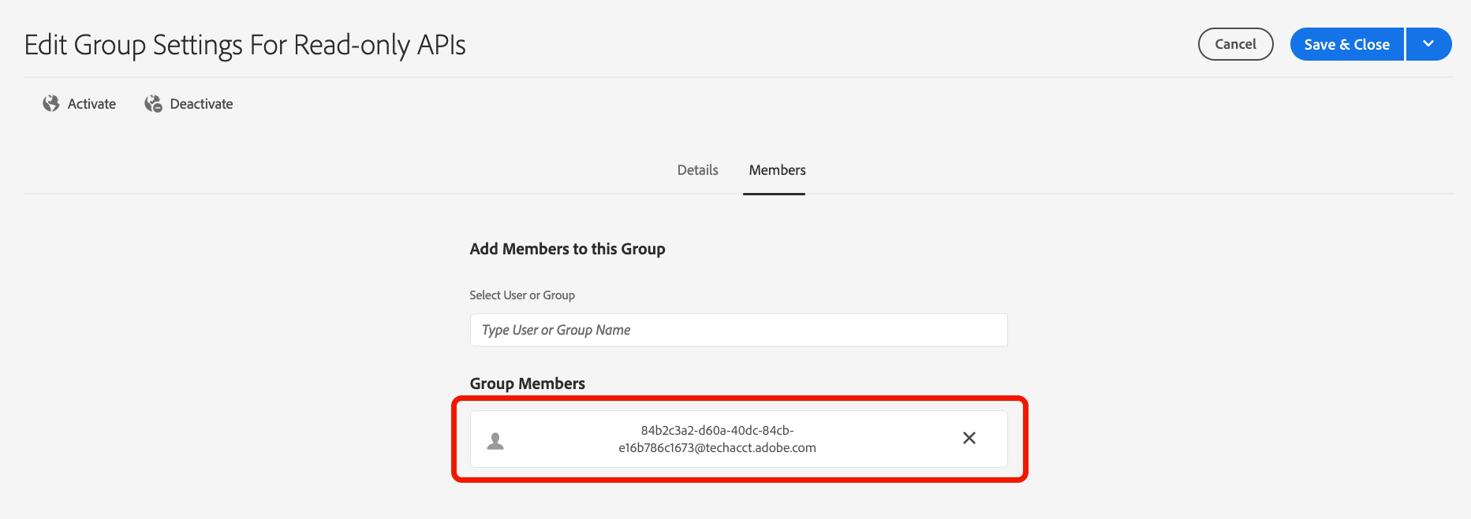The image size is (1471, 519).
Task: Click the words Read-only APIs in the title
Action: coord(379,45)
